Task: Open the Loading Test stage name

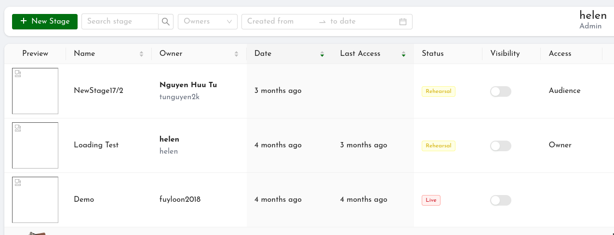Action: point(96,145)
